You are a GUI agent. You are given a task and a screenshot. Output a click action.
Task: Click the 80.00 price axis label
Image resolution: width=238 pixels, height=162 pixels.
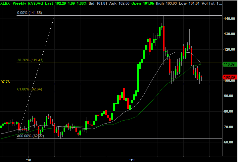pyautogui.click(x=229, y=111)
